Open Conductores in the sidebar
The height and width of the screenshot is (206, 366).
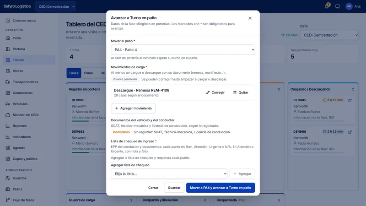pos(29,93)
